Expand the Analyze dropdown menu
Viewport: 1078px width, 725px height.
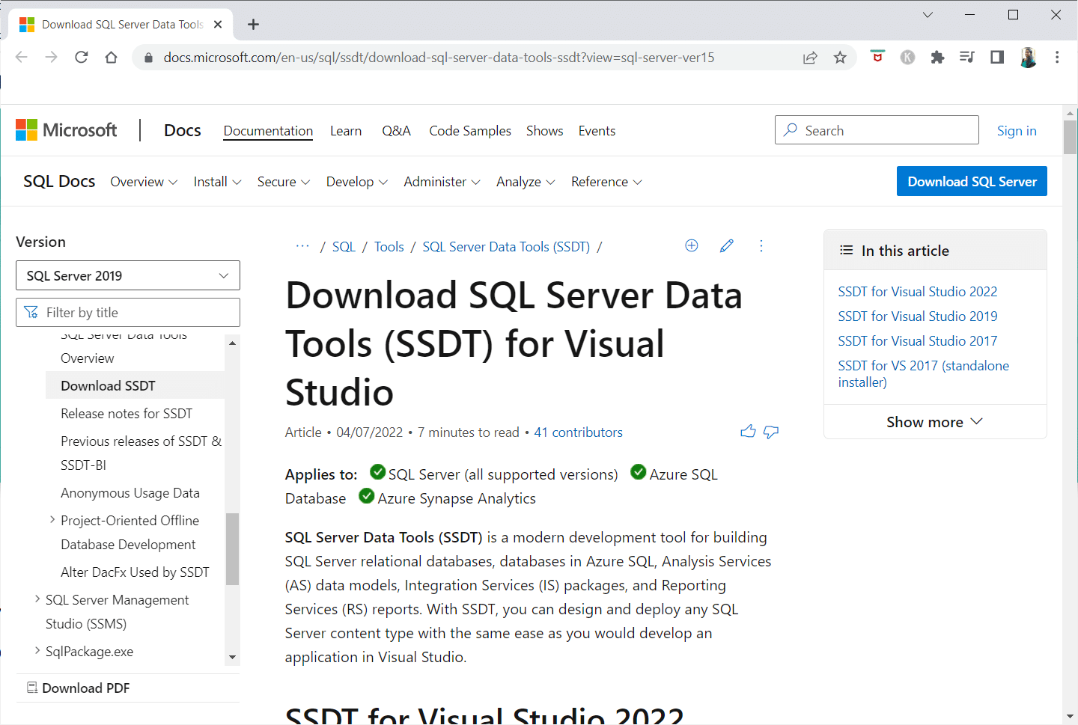pos(526,182)
